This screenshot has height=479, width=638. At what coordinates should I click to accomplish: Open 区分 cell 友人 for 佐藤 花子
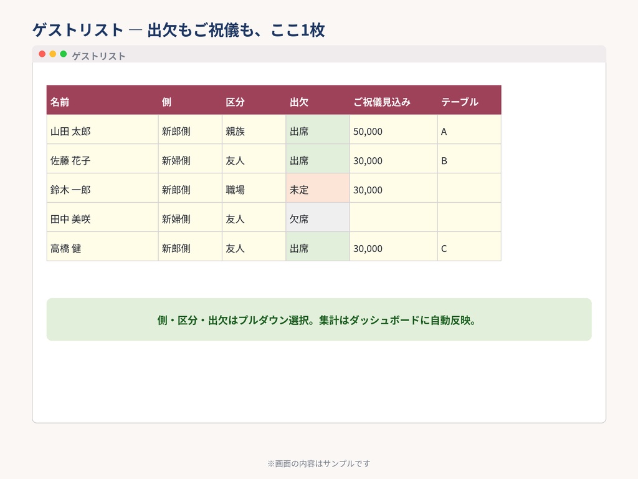[254, 159]
